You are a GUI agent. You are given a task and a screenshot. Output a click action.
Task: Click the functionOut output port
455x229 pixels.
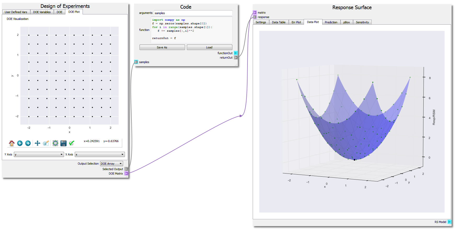(x=236, y=53)
